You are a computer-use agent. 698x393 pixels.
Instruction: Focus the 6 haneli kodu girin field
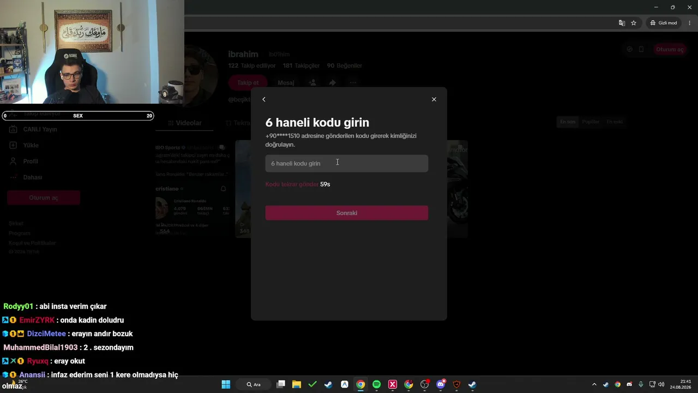pos(347,163)
